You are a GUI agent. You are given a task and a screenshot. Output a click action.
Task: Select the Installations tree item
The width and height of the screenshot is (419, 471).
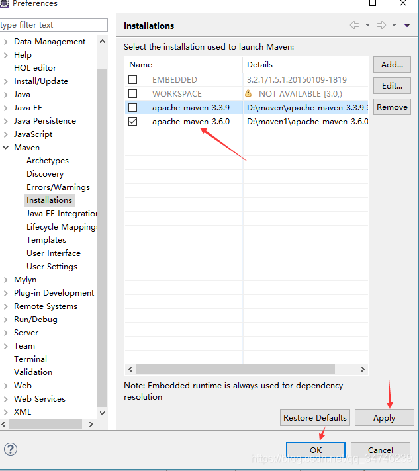click(49, 200)
